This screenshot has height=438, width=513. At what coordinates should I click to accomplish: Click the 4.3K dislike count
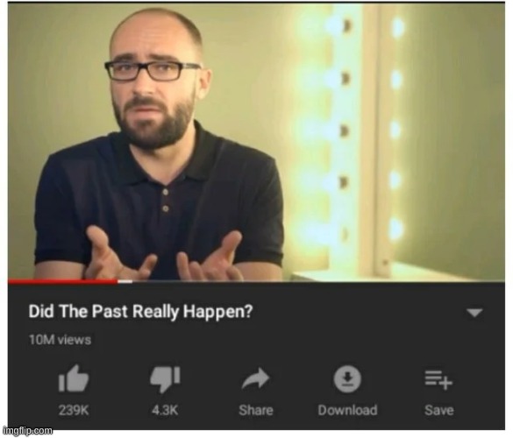[x=165, y=410]
